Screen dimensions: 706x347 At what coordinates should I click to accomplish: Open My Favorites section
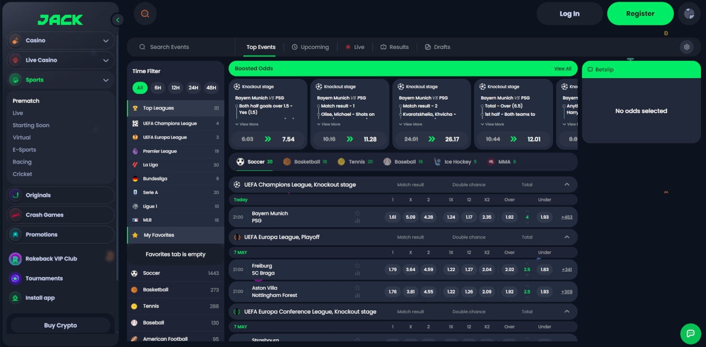tap(175, 235)
